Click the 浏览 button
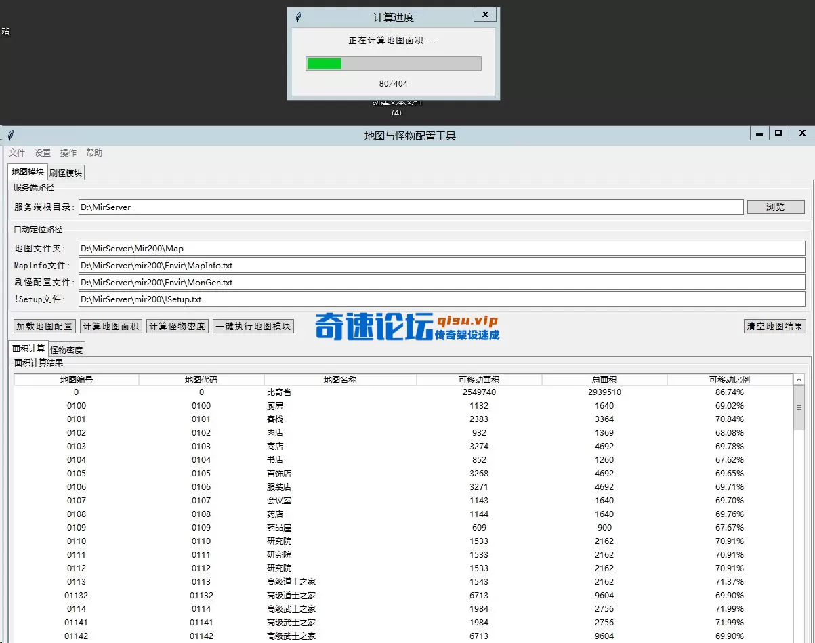Screen dimensions: 815x643 coord(776,207)
